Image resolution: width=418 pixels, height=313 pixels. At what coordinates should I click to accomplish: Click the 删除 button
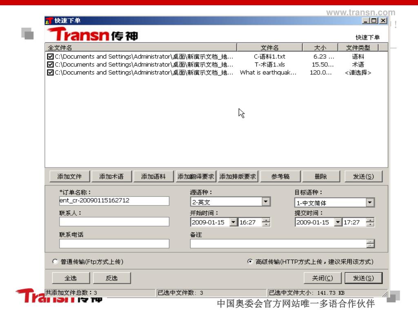(x=321, y=176)
